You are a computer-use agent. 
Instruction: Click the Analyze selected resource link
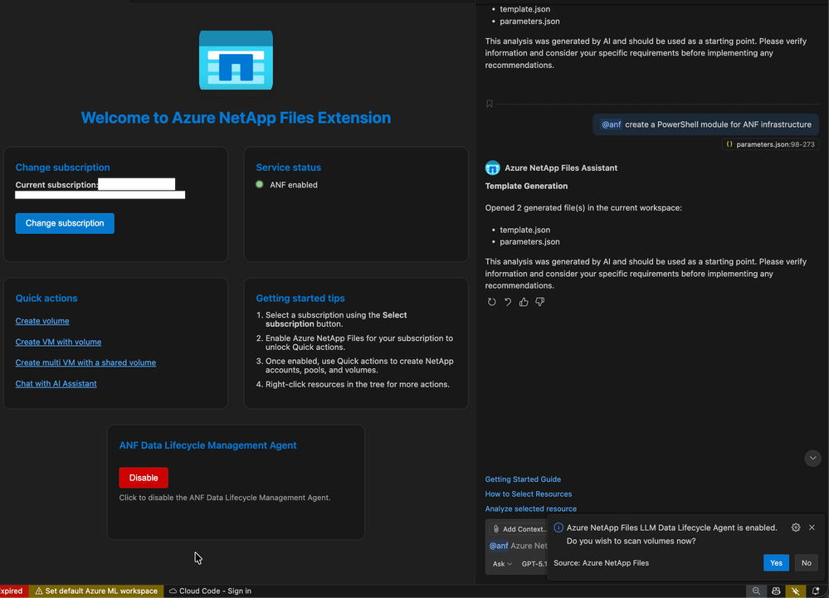(531, 508)
